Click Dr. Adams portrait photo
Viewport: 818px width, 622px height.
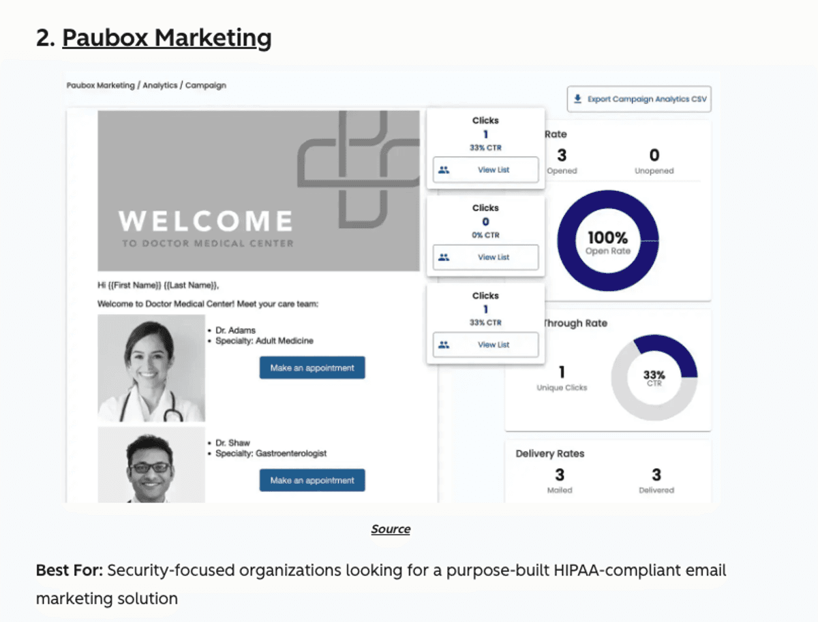pos(151,368)
